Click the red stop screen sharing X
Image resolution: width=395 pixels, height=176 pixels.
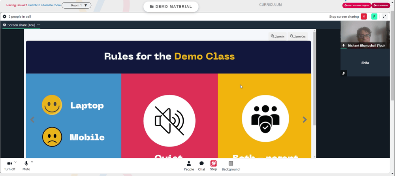pyautogui.click(x=364, y=17)
